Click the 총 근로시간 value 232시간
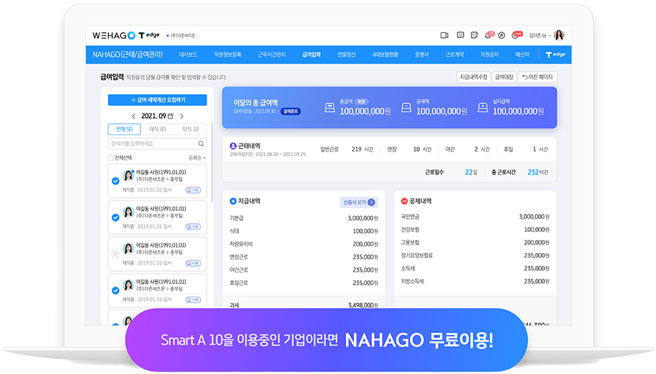656x374 pixels. point(538,172)
